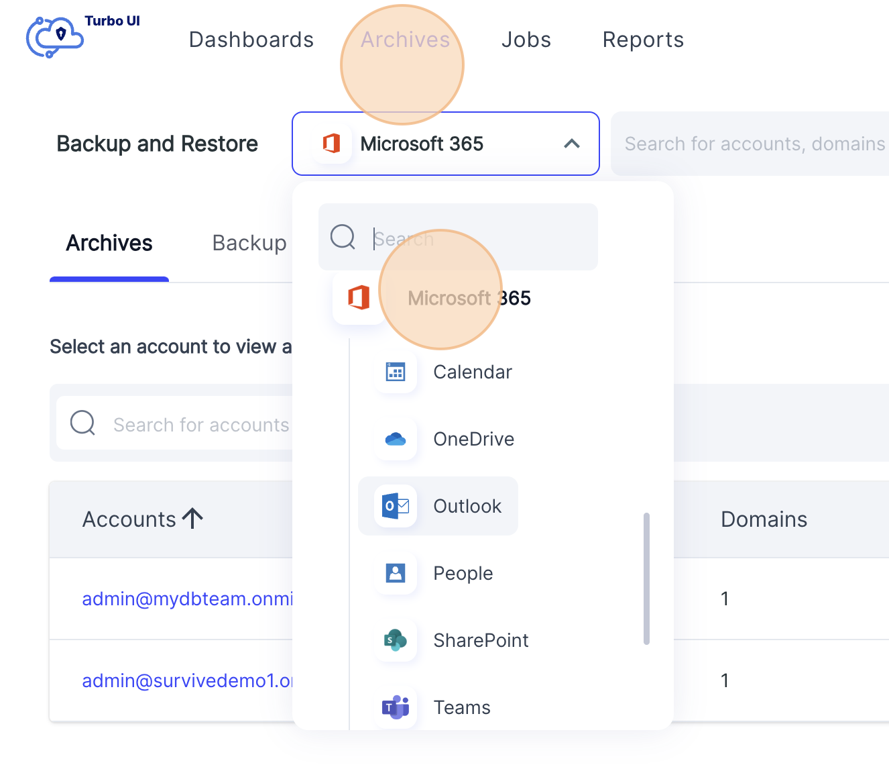This screenshot has height=765, width=889.
Task: Open admin@mydbteam.onmi account link
Action: coord(188,599)
